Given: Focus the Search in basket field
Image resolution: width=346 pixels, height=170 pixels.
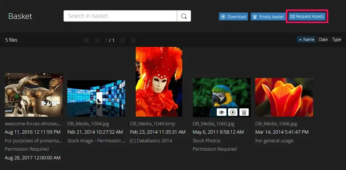Looking at the screenshot, I should [x=120, y=16].
